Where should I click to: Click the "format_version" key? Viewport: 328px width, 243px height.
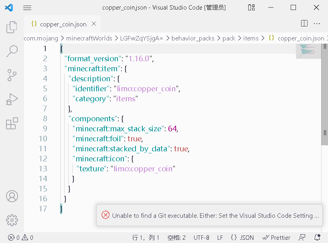(93, 59)
